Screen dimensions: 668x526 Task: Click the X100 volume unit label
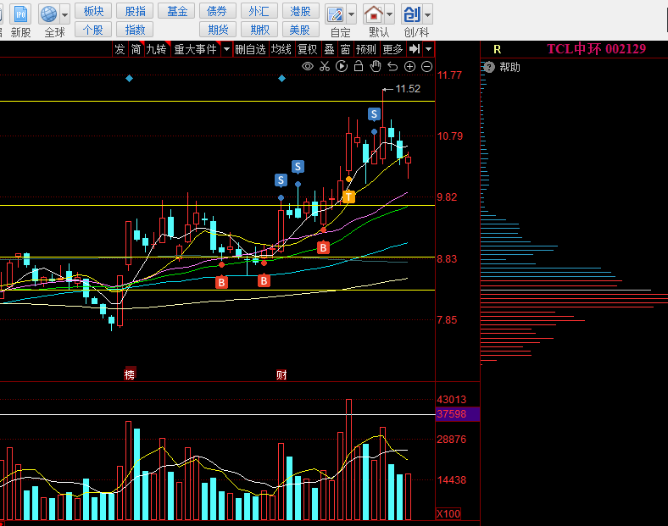[x=448, y=513]
